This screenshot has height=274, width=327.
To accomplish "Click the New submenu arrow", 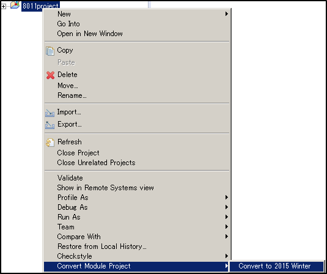I will [x=227, y=14].
